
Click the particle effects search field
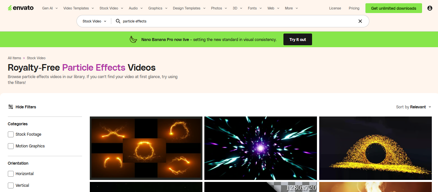point(238,21)
